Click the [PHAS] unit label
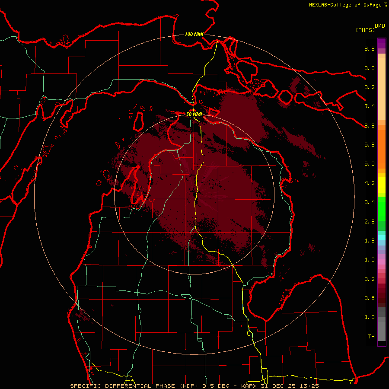389x389 pixels. click(365, 30)
